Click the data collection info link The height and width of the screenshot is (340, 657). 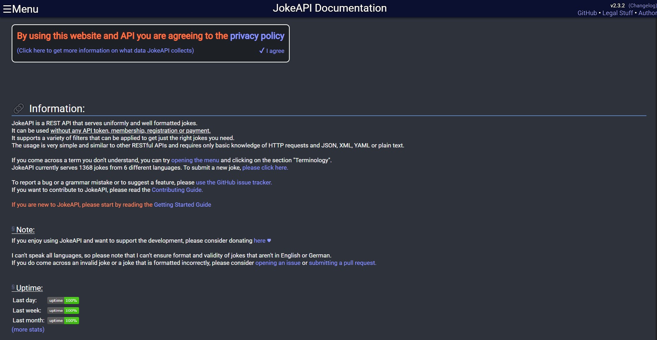pos(105,50)
